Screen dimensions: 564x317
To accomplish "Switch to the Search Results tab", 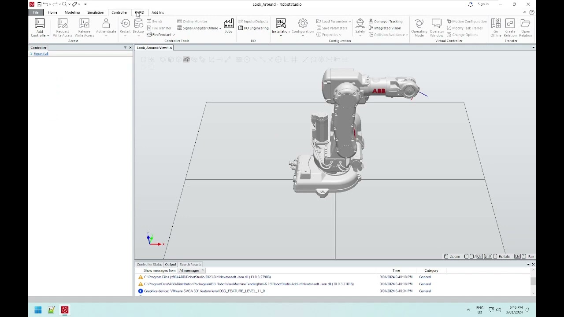I will click(x=190, y=265).
